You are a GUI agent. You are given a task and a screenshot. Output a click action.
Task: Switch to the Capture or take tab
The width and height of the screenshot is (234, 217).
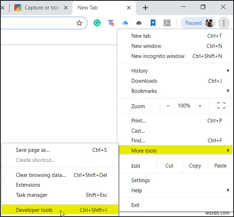point(41,8)
